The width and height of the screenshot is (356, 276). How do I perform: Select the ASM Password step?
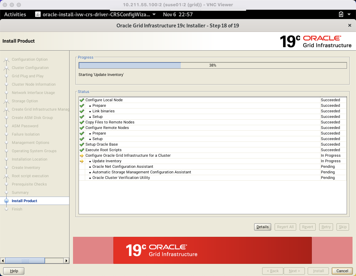coord(25,126)
